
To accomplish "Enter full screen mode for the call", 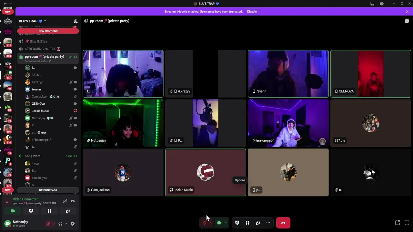I will pos(407,223).
